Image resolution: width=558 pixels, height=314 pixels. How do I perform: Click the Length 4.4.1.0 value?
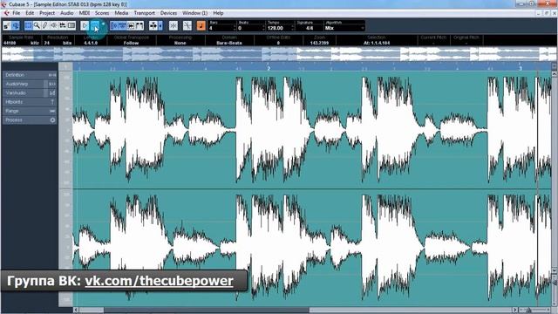(x=91, y=43)
